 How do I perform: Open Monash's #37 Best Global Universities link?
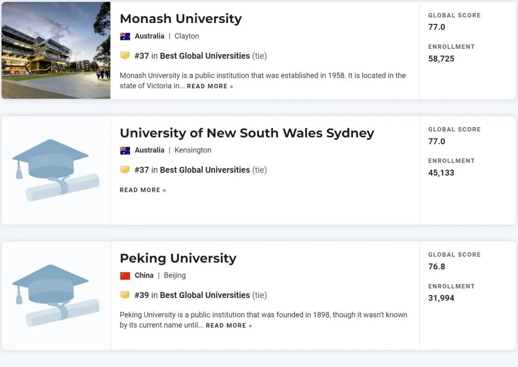205,56
